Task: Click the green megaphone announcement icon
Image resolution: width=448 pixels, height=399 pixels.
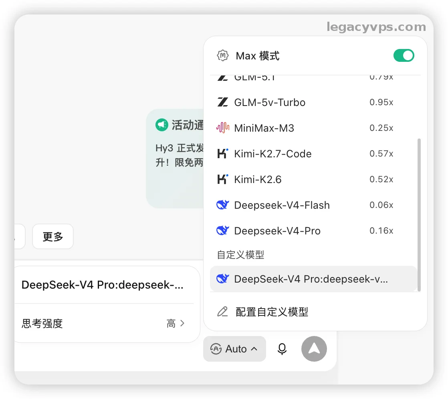Action: (x=162, y=125)
